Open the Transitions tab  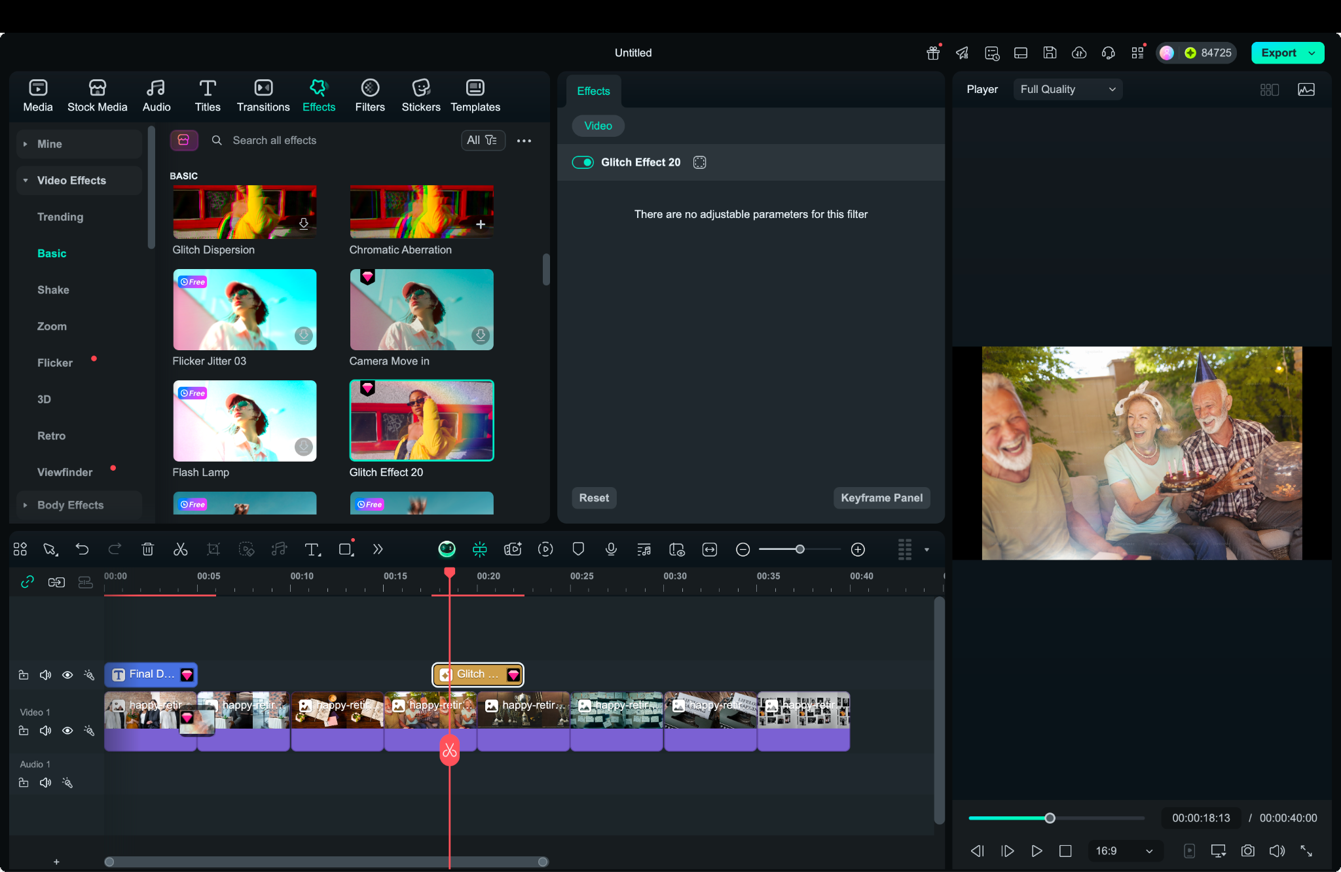(263, 96)
